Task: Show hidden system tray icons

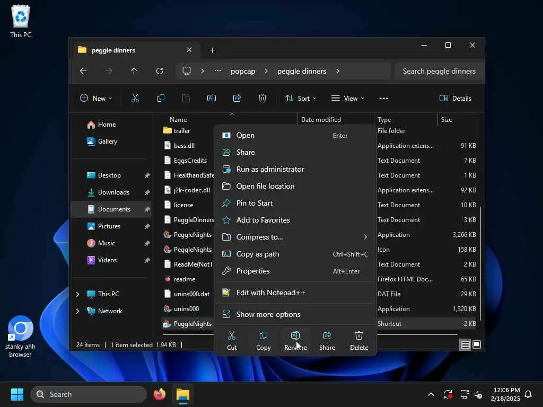Action: tap(431, 394)
